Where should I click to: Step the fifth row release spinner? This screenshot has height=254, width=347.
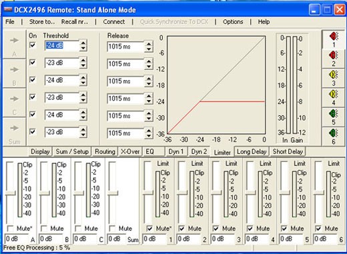(149, 116)
